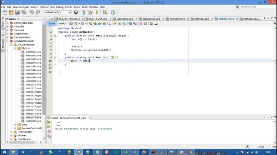Click the New Project icon
This screenshot has height=155, width=277.
11,12
